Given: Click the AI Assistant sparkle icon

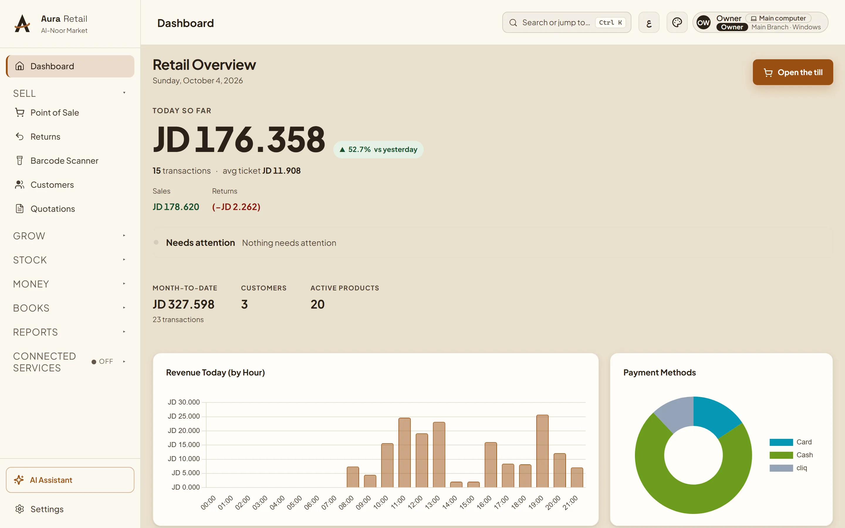Looking at the screenshot, I should (19, 480).
